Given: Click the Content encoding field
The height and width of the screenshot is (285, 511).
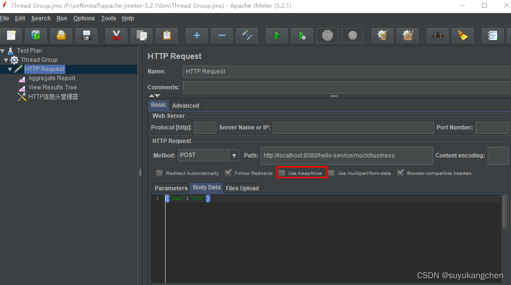Looking at the screenshot, I should click(498, 156).
